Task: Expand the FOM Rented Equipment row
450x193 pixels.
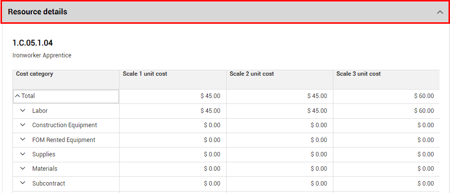Action: (23, 140)
